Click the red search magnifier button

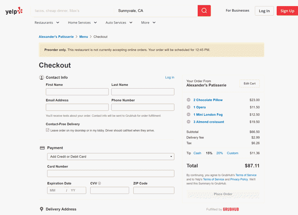(x=204, y=11)
